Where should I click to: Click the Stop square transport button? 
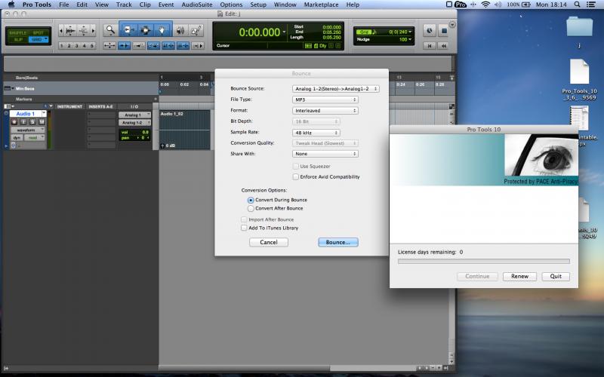(443, 30)
